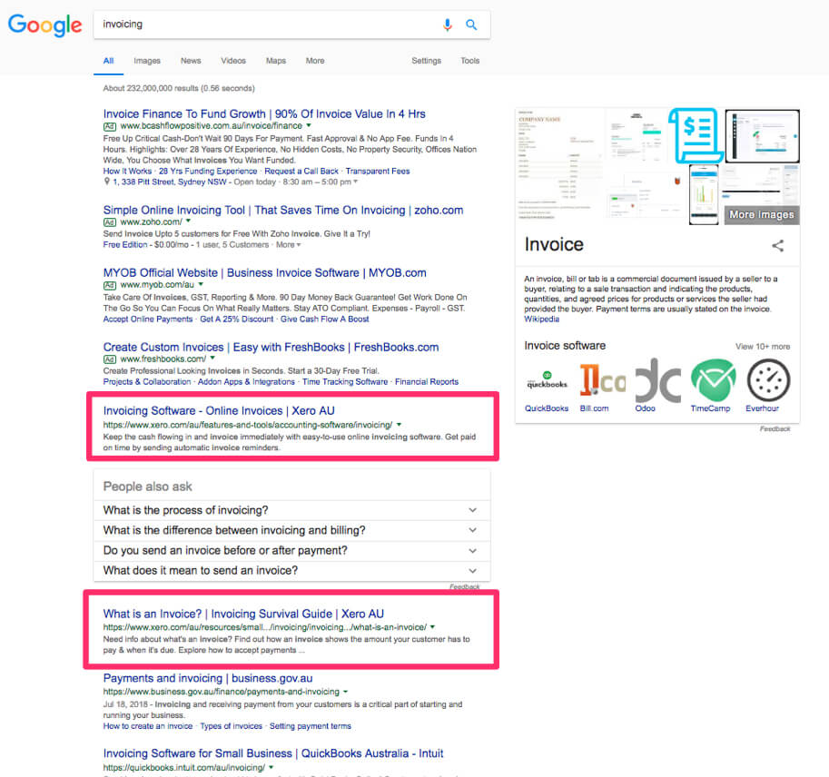Open the QuickBooks software icon
Screen dimensions: 829x777
547,381
